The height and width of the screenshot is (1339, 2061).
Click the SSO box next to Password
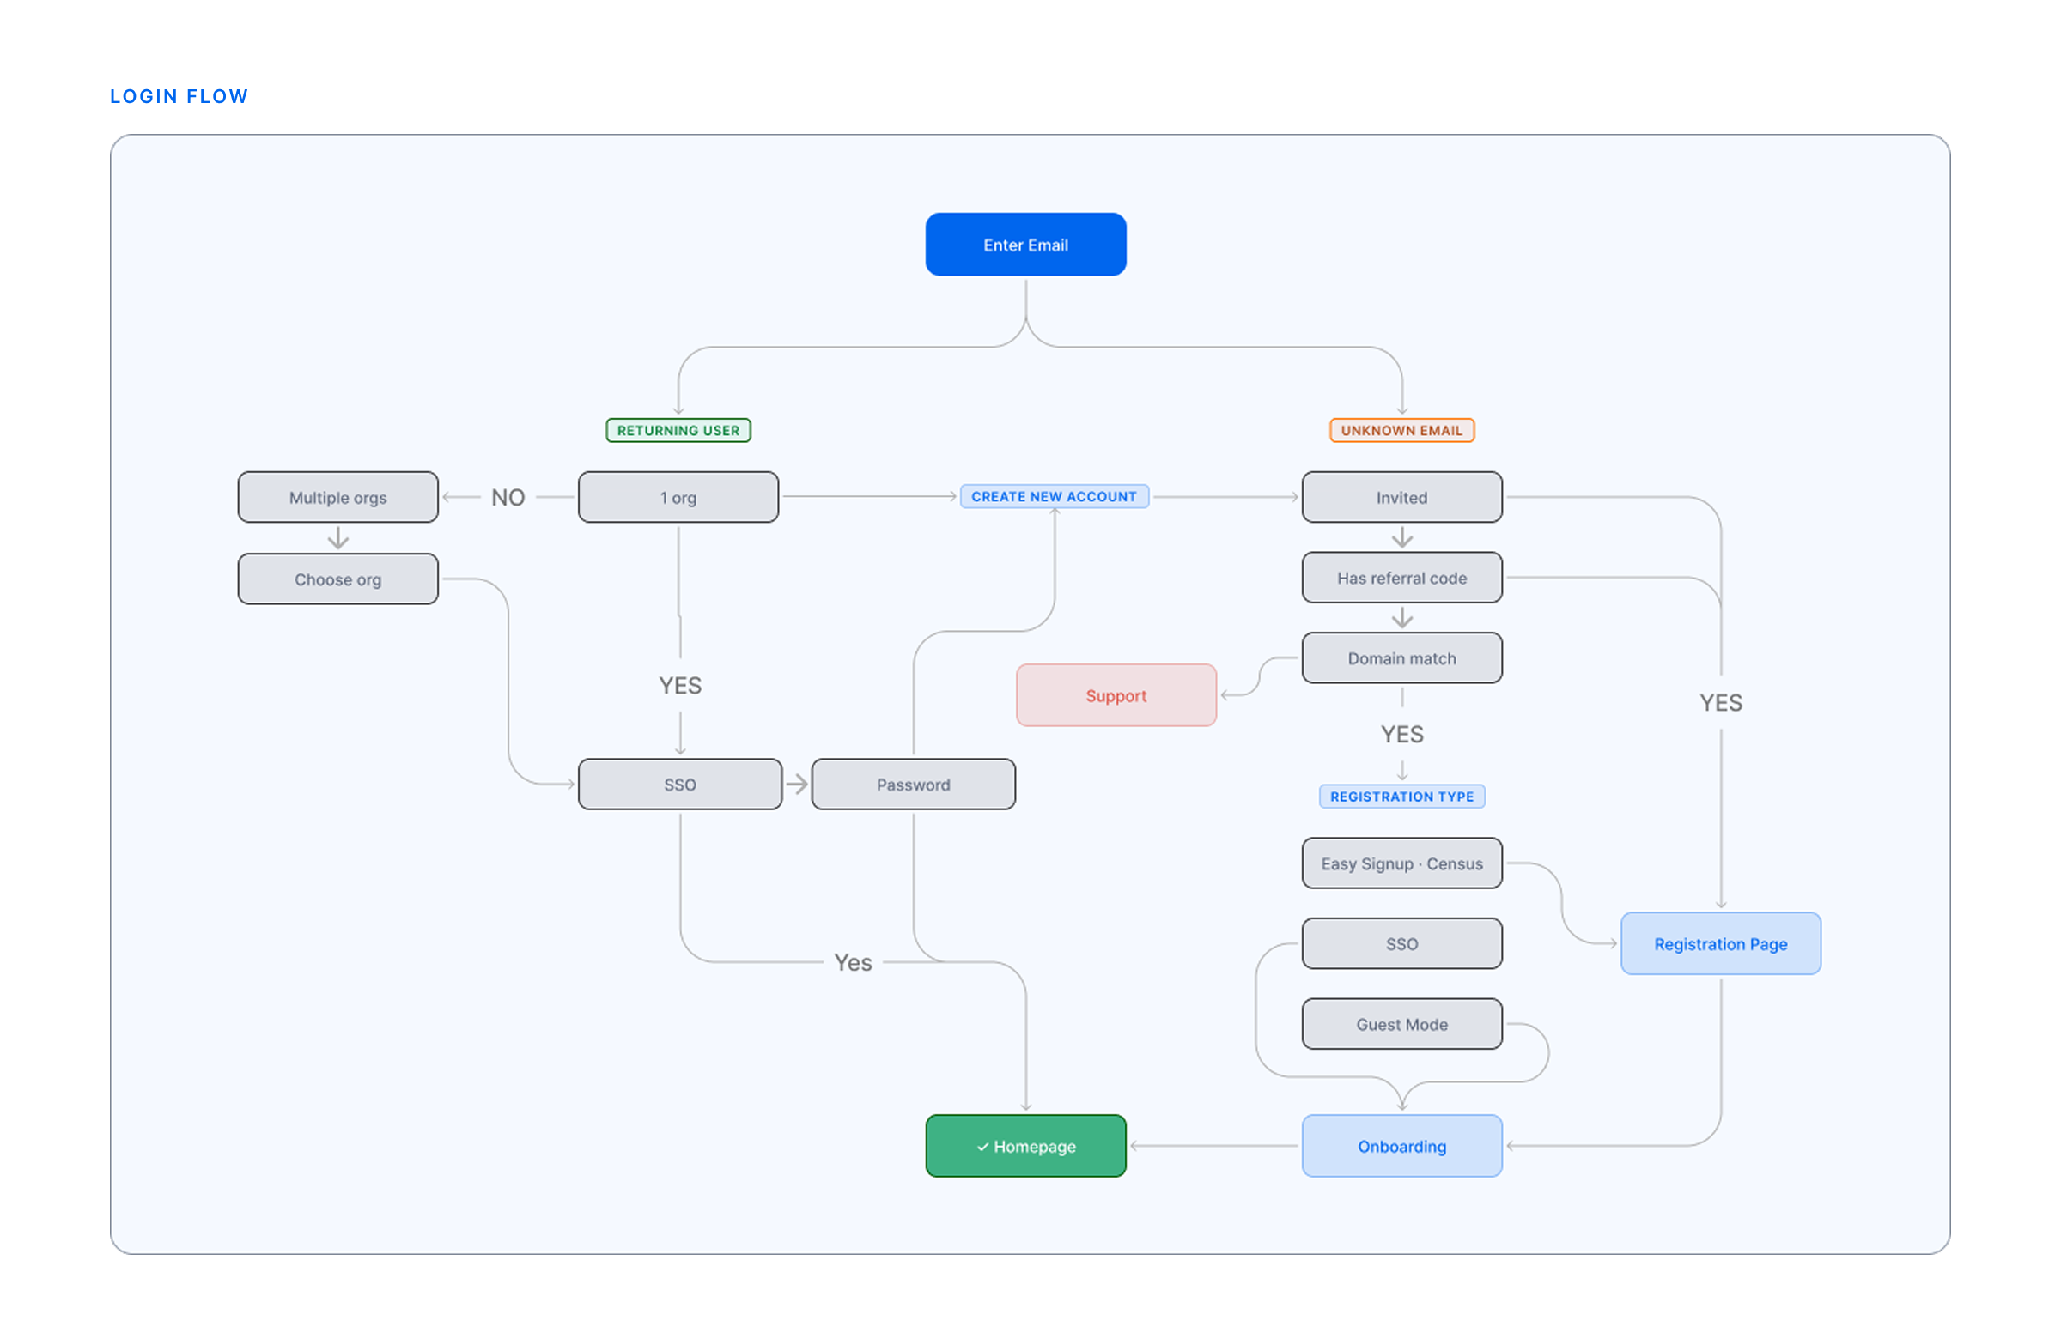click(680, 785)
